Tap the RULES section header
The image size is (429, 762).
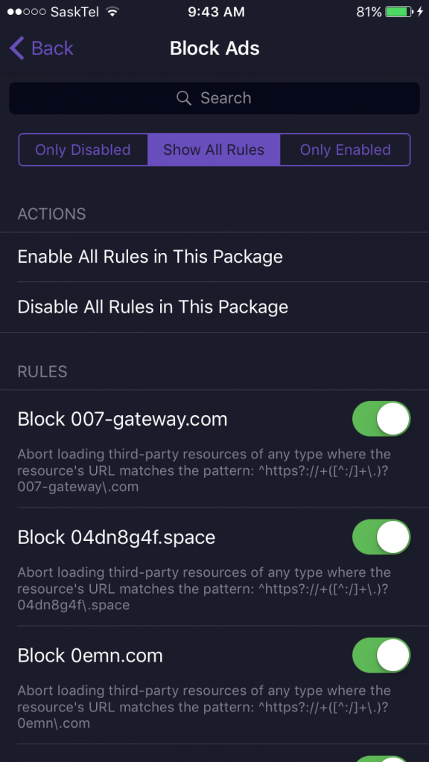click(41, 371)
